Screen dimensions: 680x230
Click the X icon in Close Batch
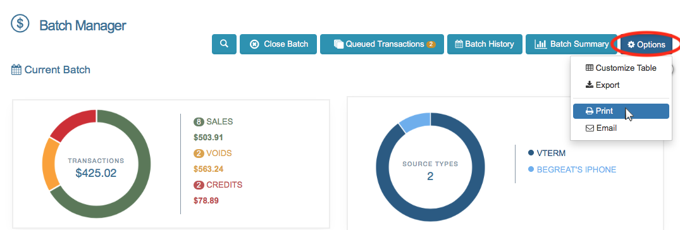(254, 44)
